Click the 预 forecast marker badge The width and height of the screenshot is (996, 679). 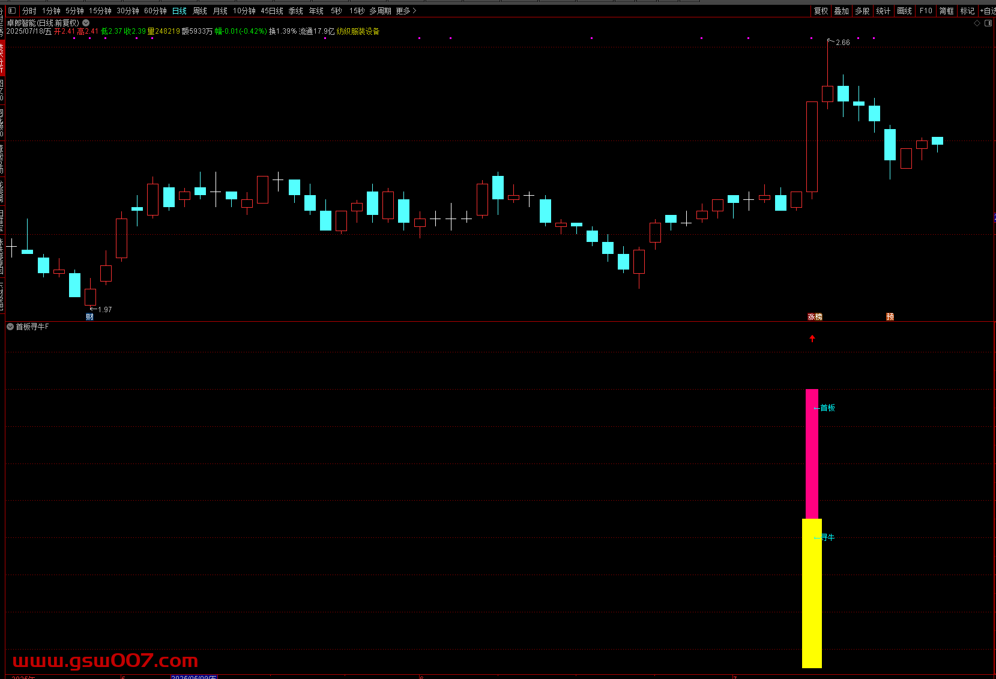890,317
